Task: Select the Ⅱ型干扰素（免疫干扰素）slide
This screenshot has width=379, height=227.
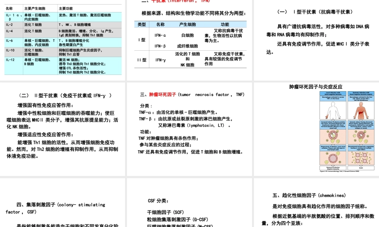Action: point(63,129)
